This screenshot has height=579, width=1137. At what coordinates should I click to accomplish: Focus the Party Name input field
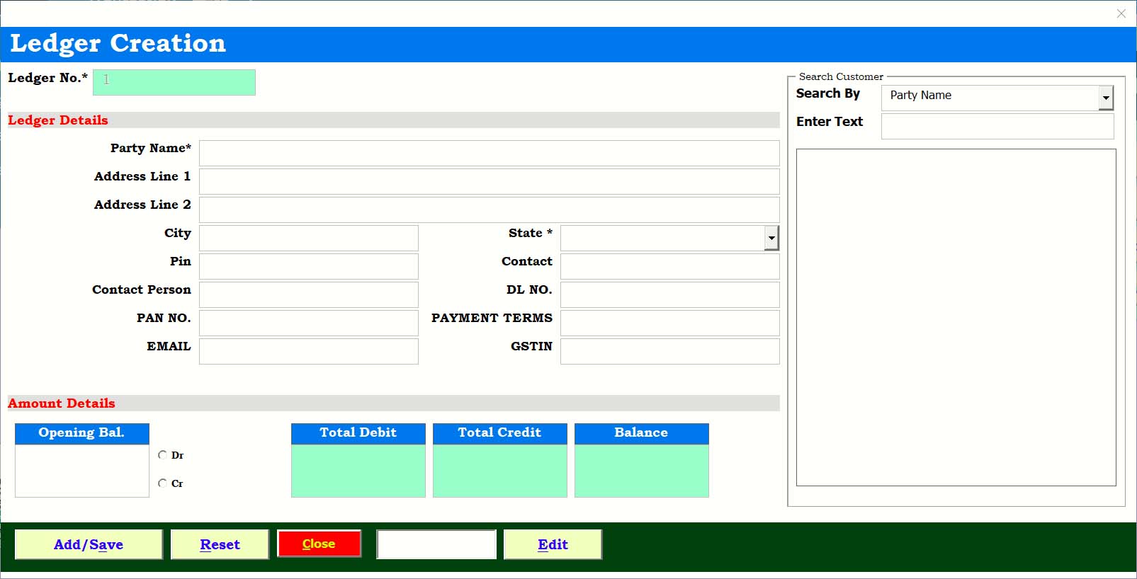tap(489, 153)
